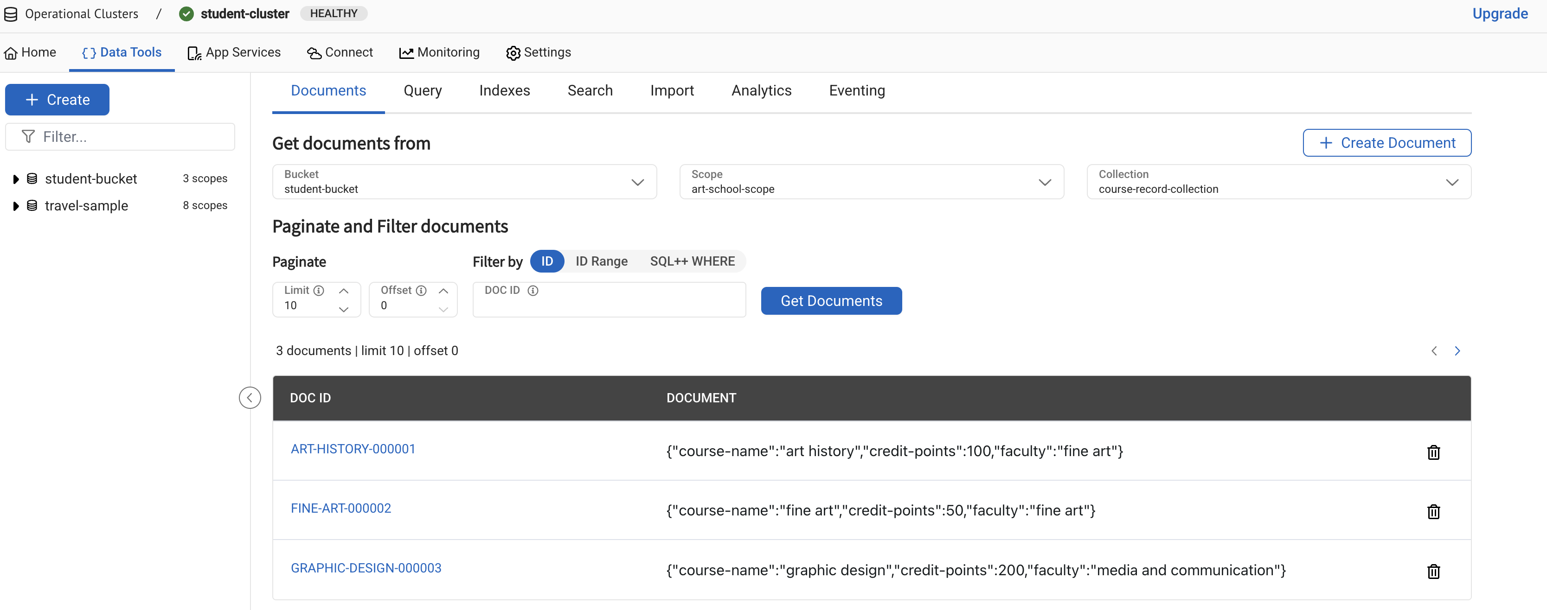Delete the ART-HISTORY-000001 document via trash icon
Image resolution: width=1547 pixels, height=610 pixels.
(1434, 452)
